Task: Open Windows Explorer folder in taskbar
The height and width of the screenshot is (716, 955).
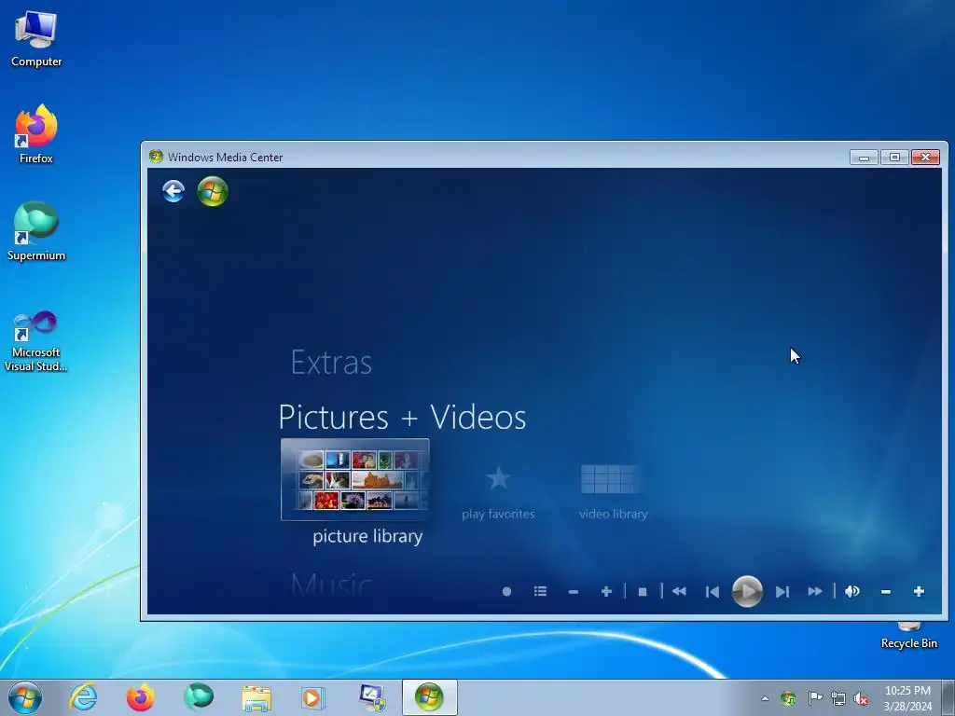Action: pyautogui.click(x=256, y=697)
